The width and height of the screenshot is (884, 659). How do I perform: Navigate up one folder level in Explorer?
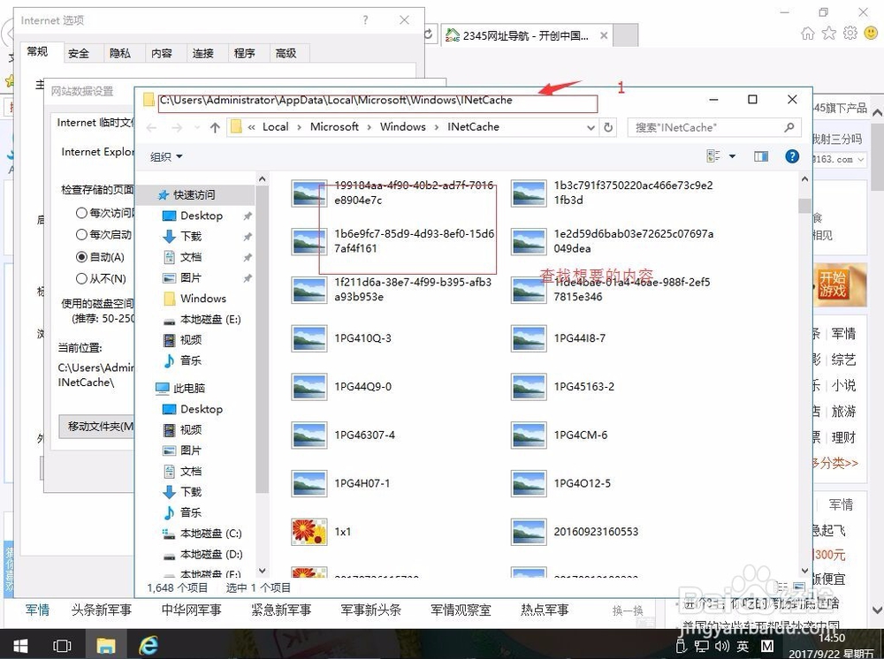pyautogui.click(x=213, y=126)
